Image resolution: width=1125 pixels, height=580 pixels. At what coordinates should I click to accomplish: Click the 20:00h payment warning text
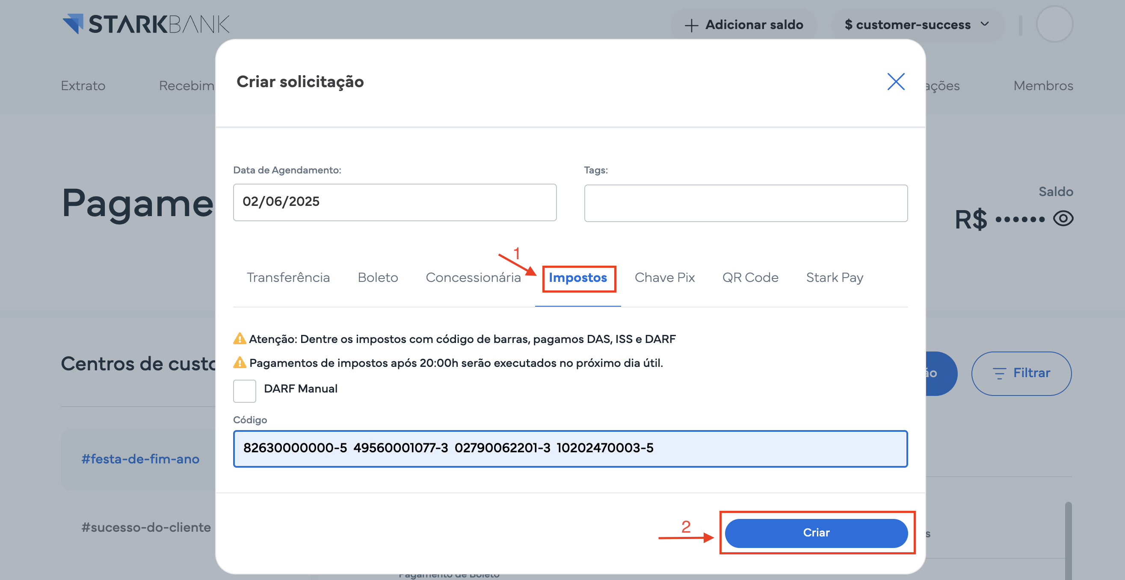click(456, 363)
